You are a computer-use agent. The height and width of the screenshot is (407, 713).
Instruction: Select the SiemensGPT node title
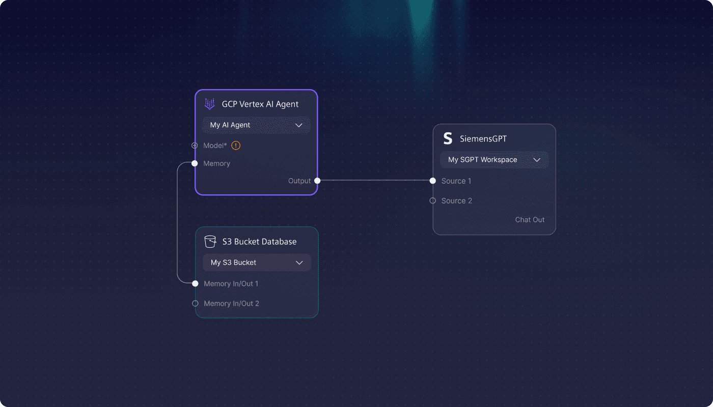[483, 138]
